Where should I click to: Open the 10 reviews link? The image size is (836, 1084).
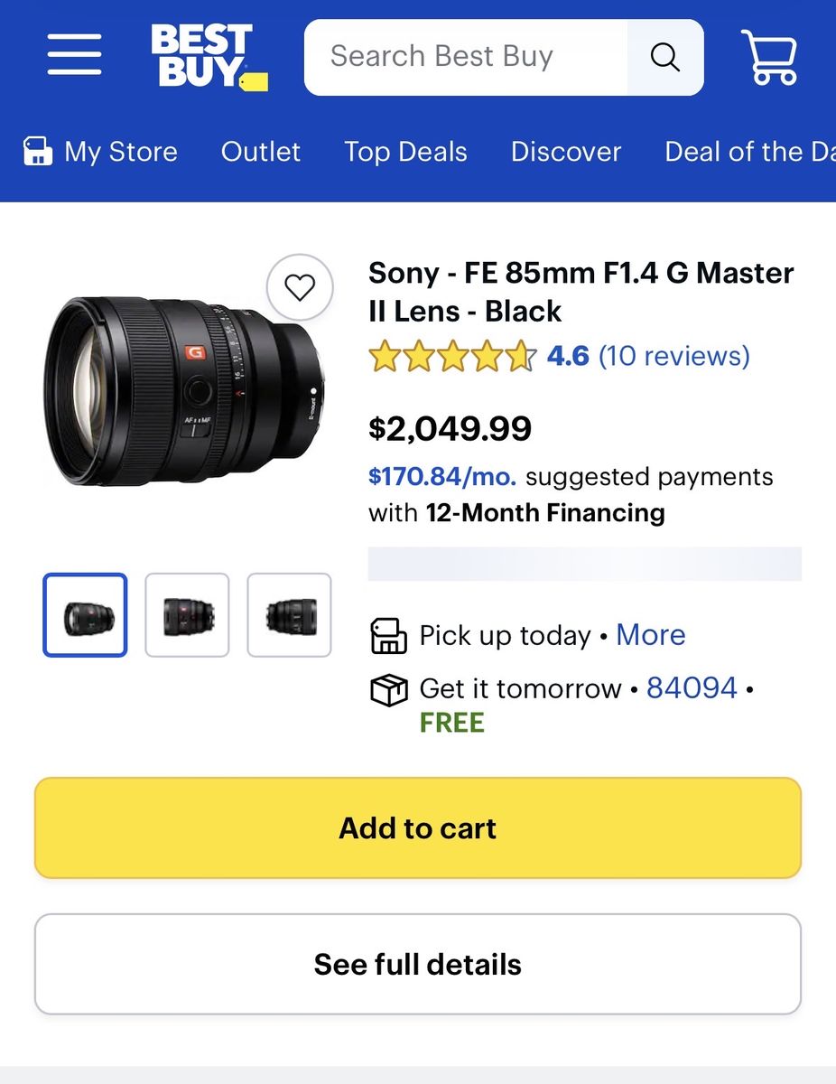click(x=673, y=356)
